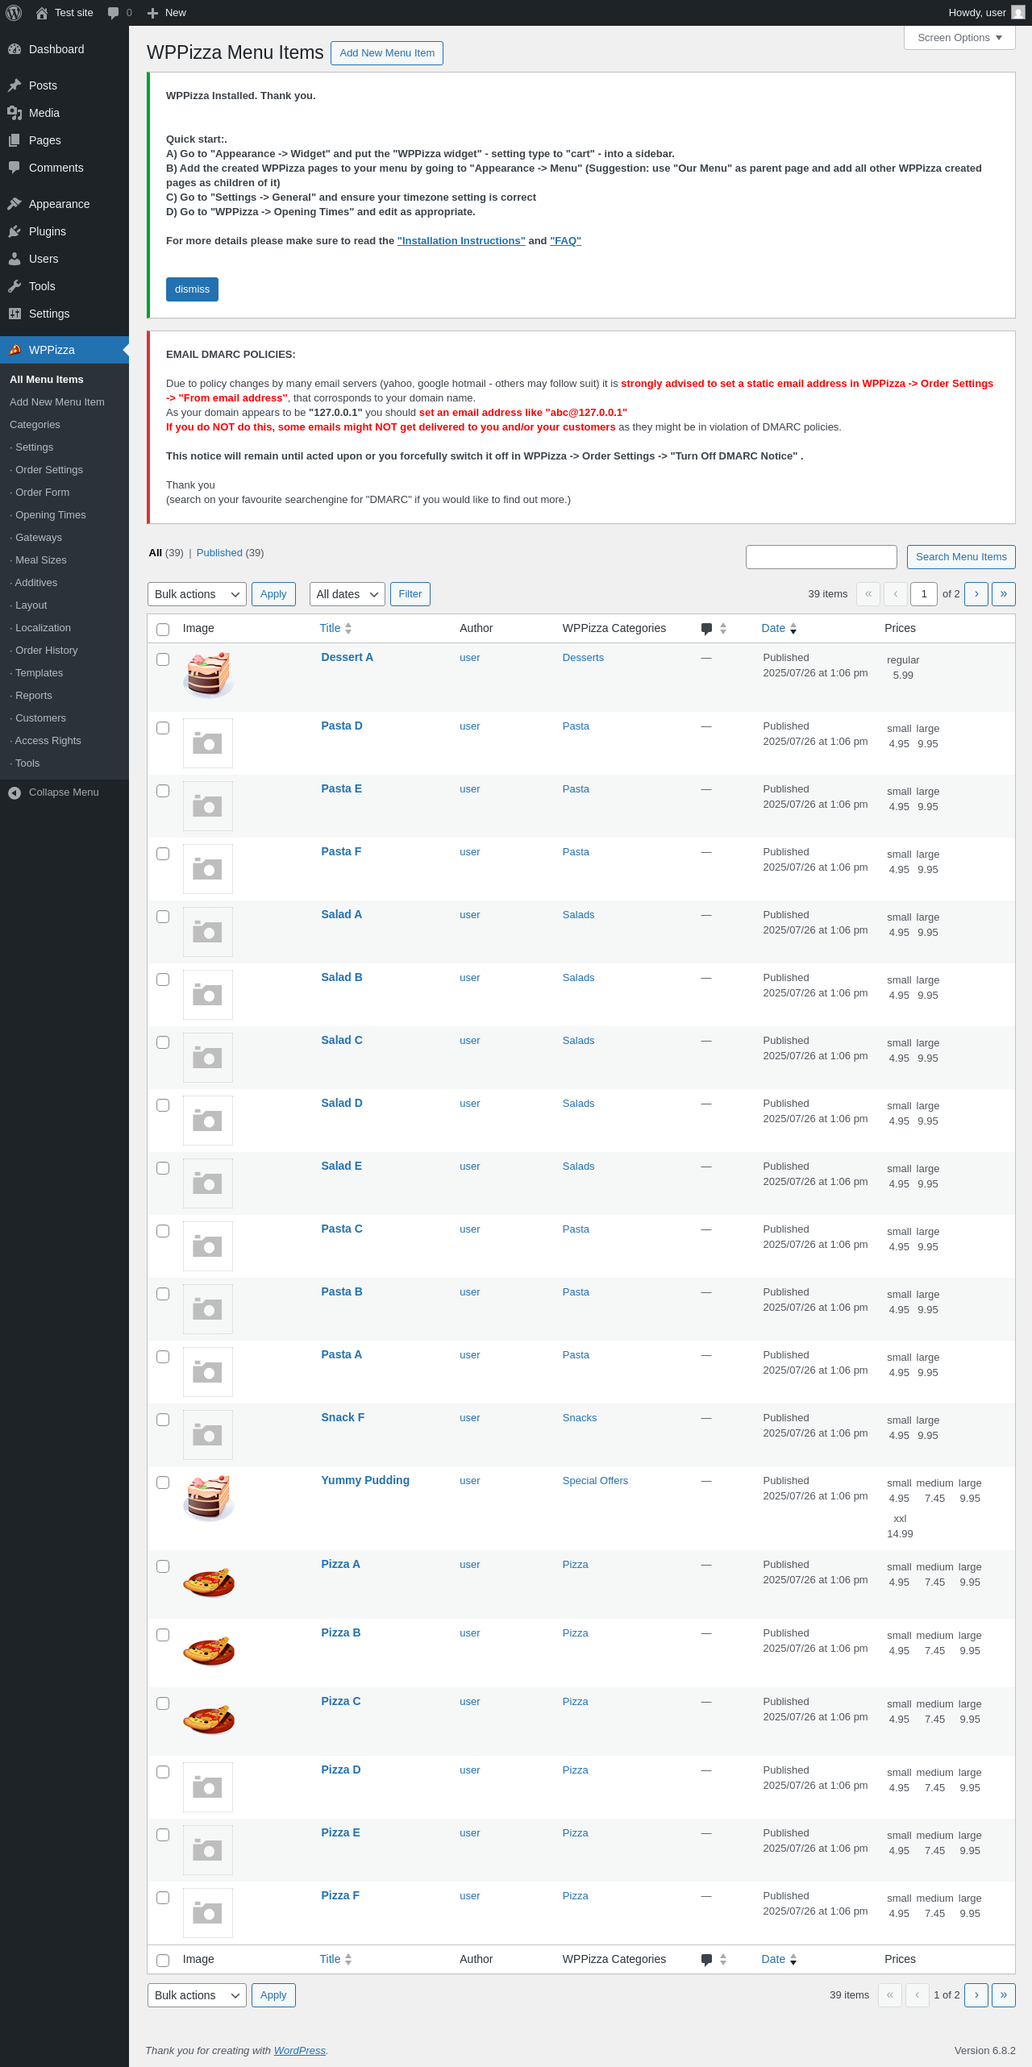Open Installation Instructions link
Viewport: 1032px width, 2067px height.
461,241
